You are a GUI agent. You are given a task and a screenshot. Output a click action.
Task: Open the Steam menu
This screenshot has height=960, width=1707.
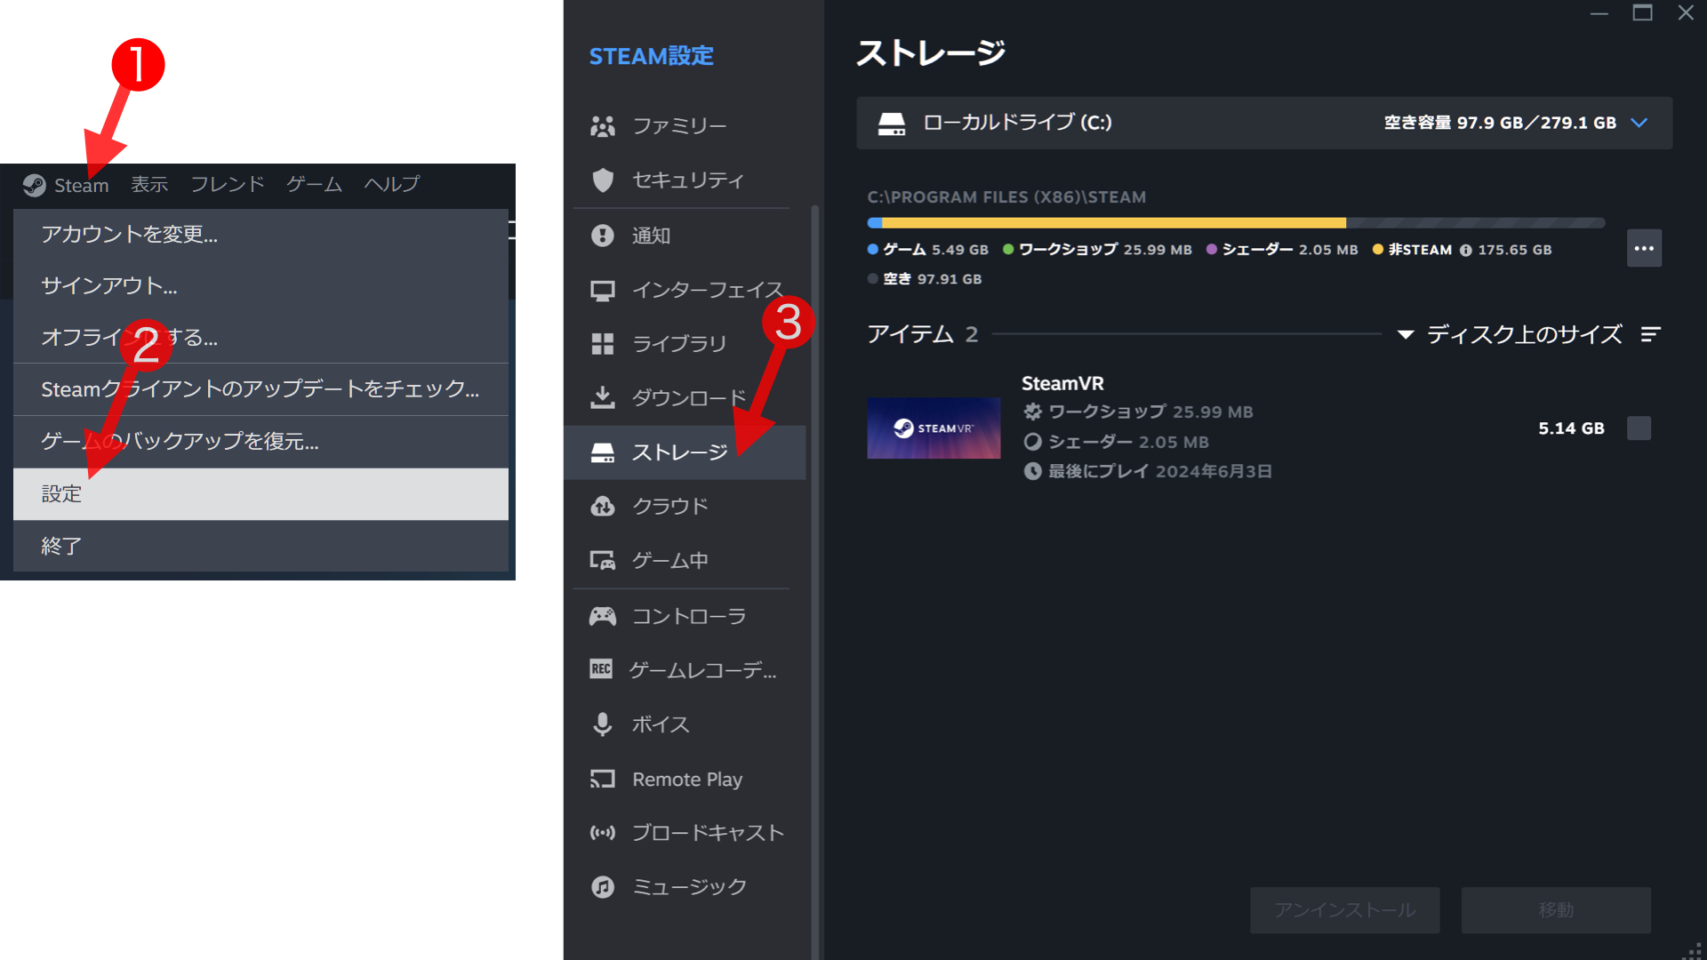pos(80,184)
